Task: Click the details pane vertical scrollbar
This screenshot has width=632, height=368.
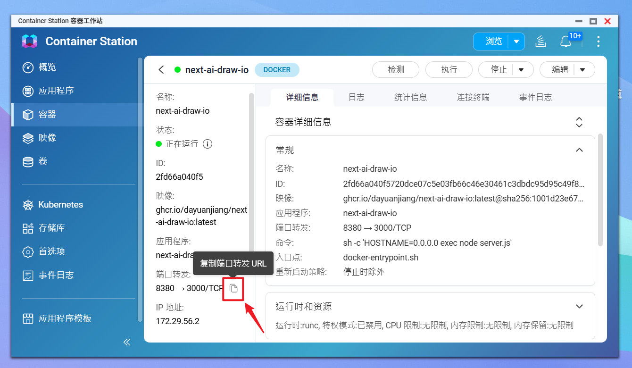Action: tap(600, 189)
